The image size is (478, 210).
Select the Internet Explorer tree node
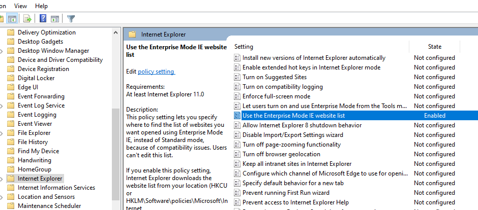coord(40,179)
